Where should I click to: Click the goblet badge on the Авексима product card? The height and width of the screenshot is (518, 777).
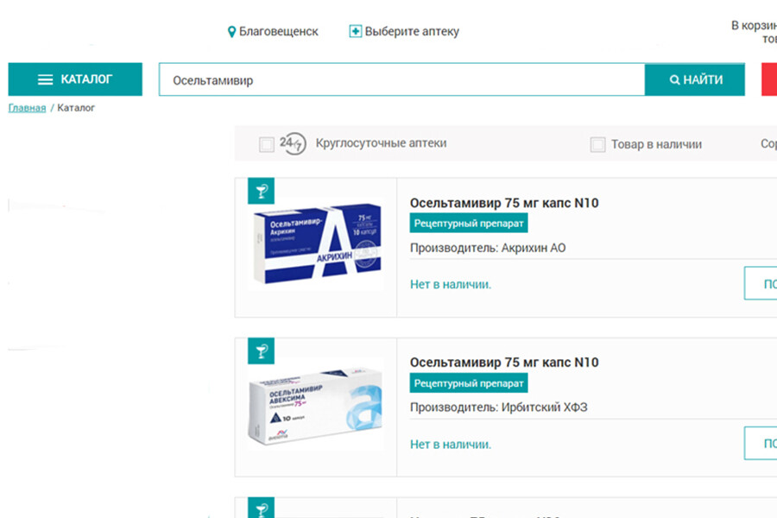pos(261,351)
